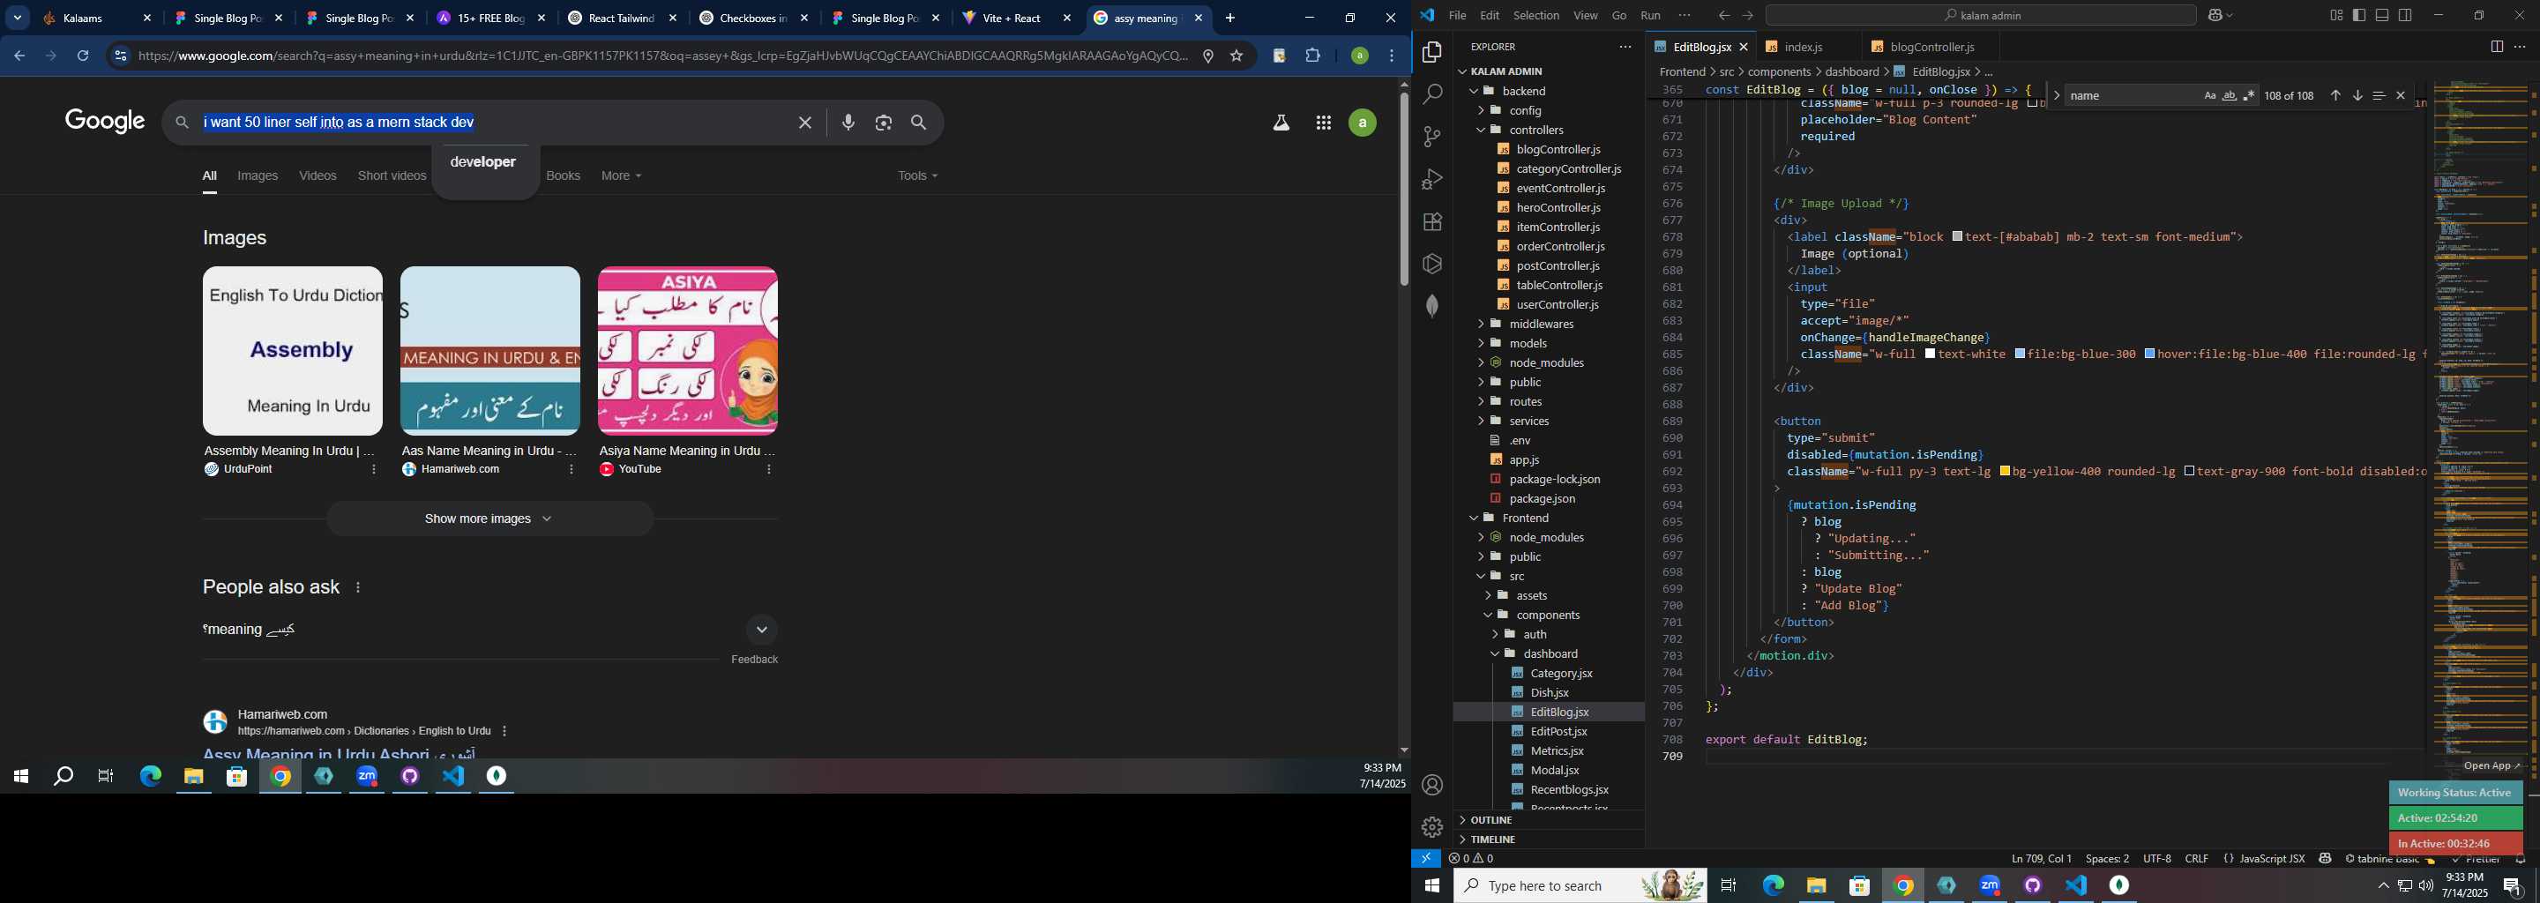Click JavaScript JSX language mode in status bar
Image resolution: width=2540 pixels, height=903 pixels.
point(2273,859)
